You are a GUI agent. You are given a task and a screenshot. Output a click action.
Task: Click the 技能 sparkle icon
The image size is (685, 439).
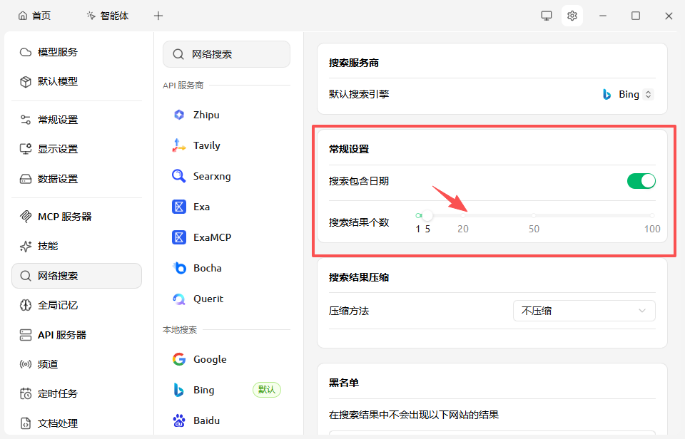(26, 246)
